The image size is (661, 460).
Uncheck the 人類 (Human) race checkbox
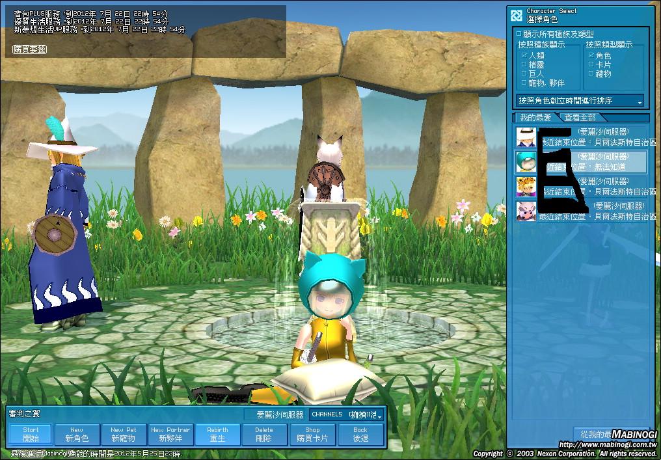pyautogui.click(x=524, y=56)
